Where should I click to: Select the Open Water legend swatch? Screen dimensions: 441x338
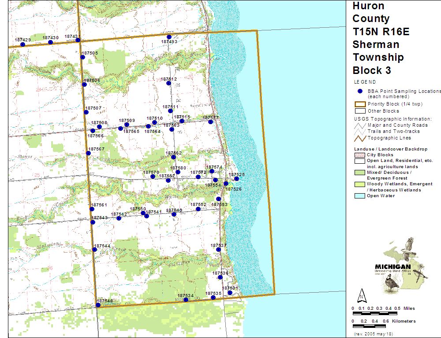360,196
